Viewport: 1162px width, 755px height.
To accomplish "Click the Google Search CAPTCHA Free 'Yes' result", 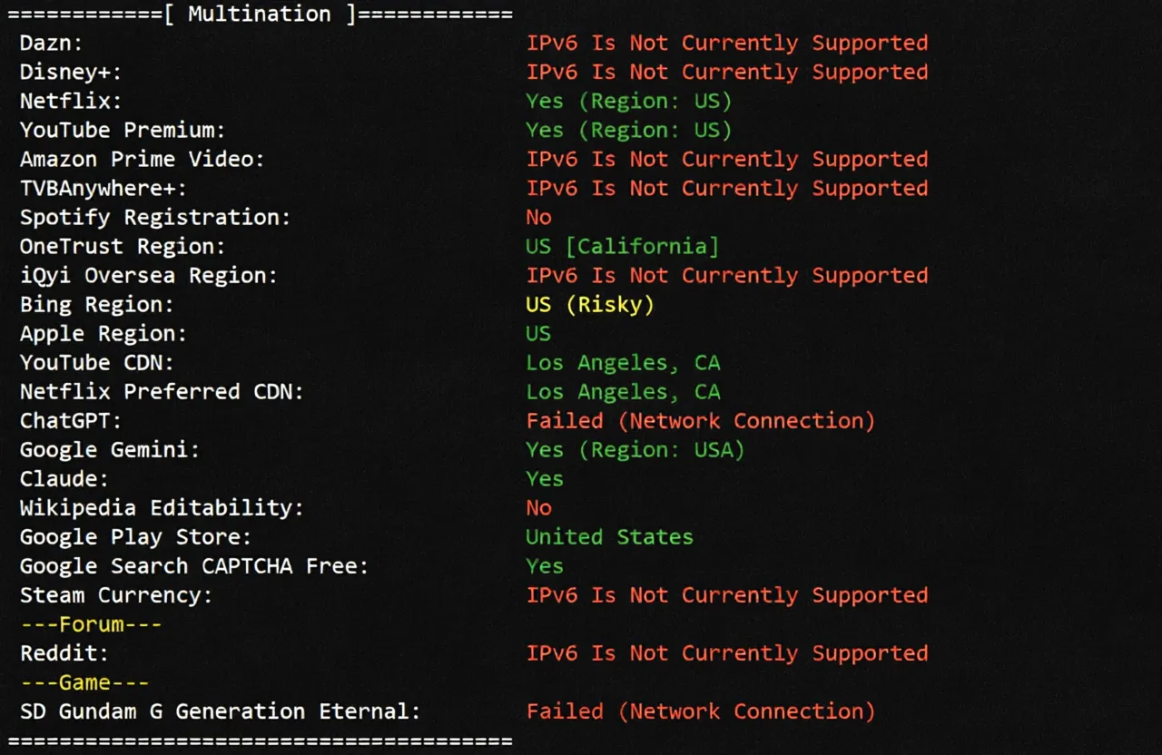I will (546, 565).
